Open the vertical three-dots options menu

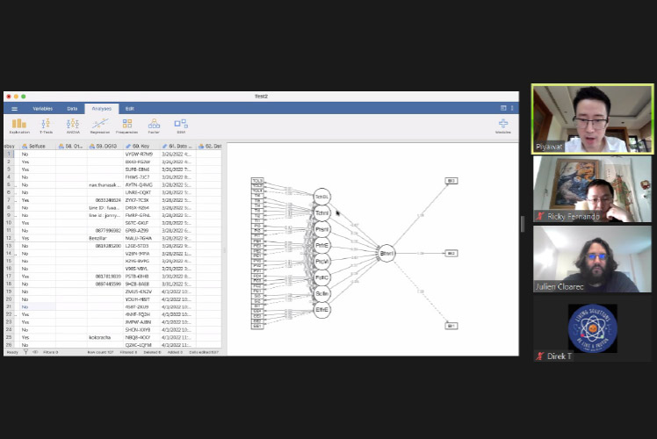[x=512, y=108]
